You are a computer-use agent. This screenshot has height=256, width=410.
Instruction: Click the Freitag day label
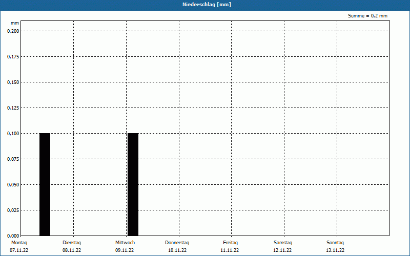(x=230, y=243)
